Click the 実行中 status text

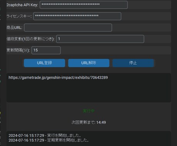pyautogui.click(x=88, y=111)
